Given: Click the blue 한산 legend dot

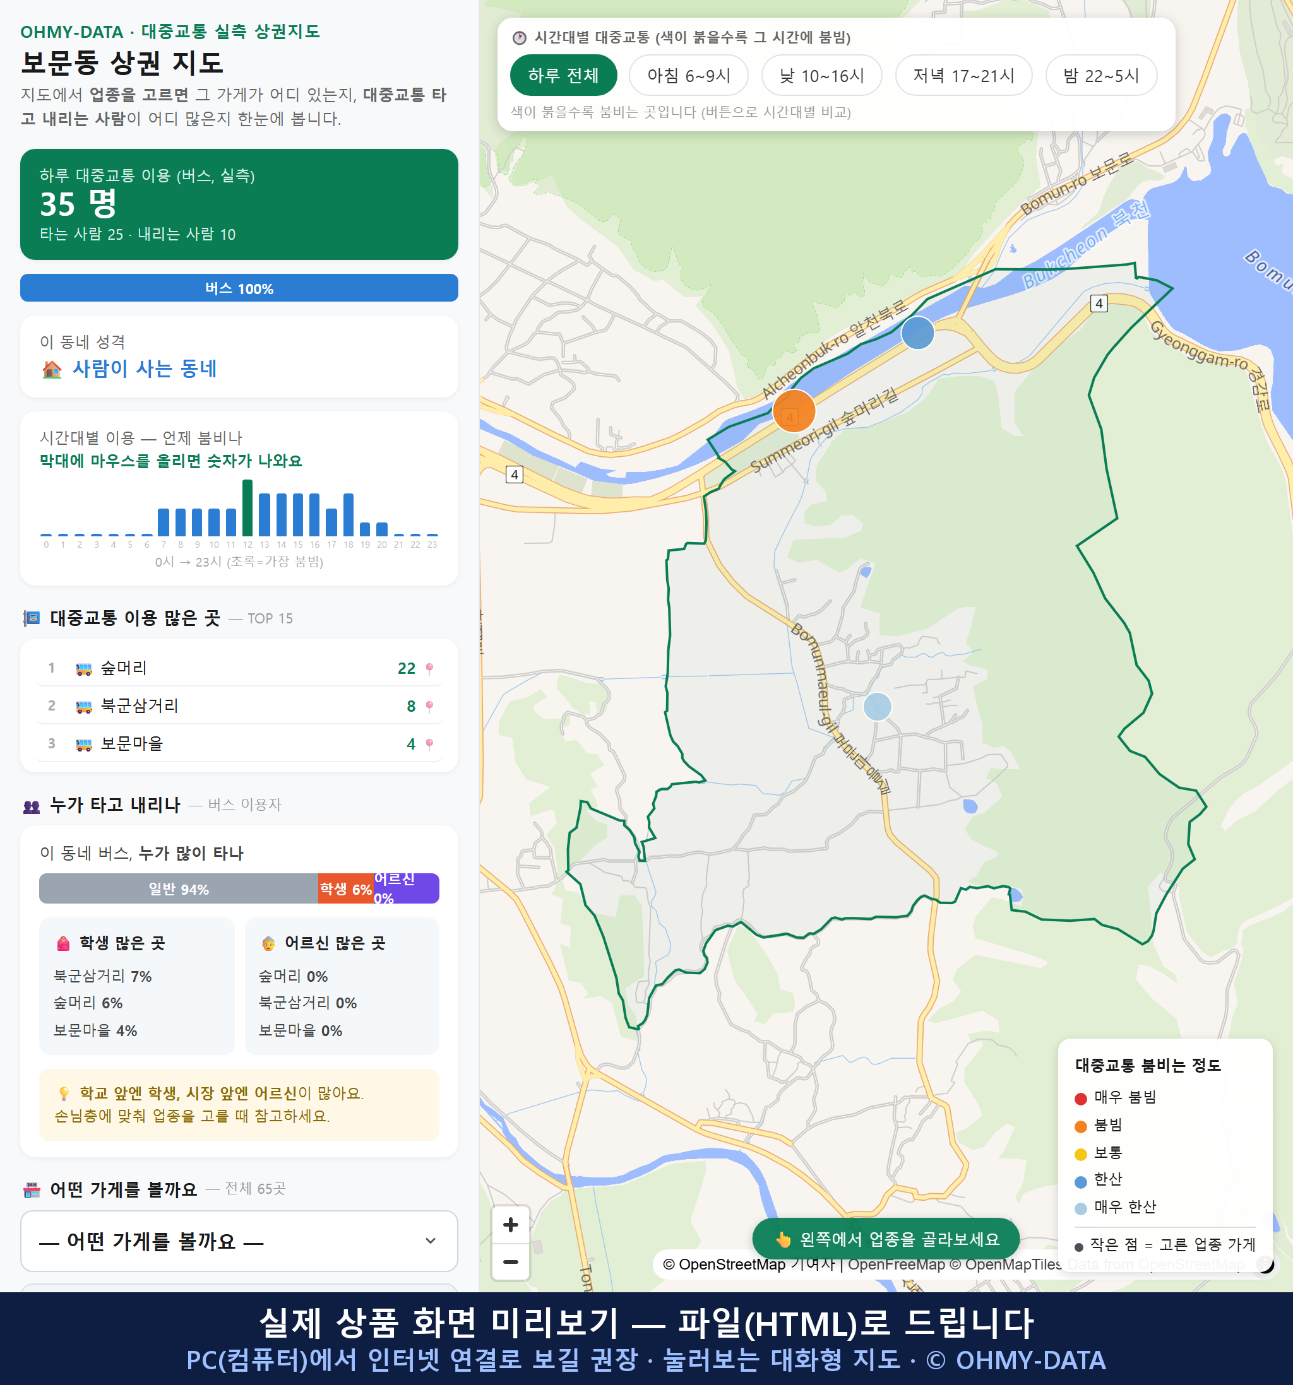Looking at the screenshot, I should tap(1080, 1181).
